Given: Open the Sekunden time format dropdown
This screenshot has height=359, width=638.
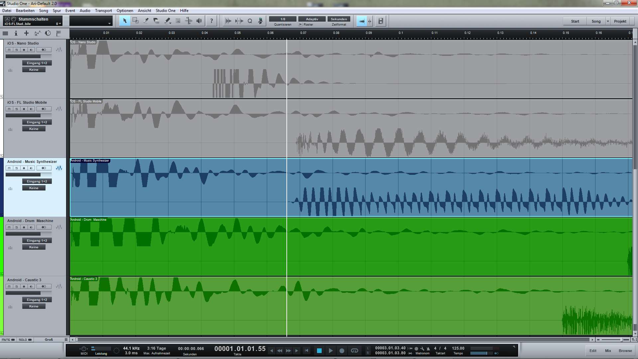Looking at the screenshot, I should click(339, 19).
